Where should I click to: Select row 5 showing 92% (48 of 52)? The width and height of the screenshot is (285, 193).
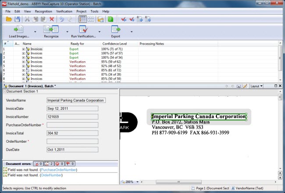(x=140, y=66)
